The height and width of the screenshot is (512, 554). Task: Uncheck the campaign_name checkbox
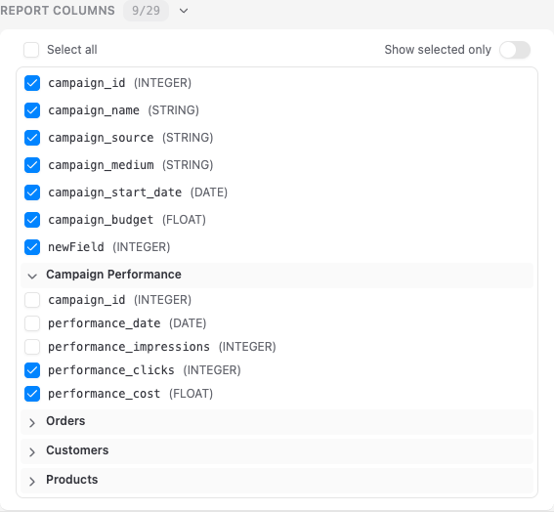click(x=32, y=110)
